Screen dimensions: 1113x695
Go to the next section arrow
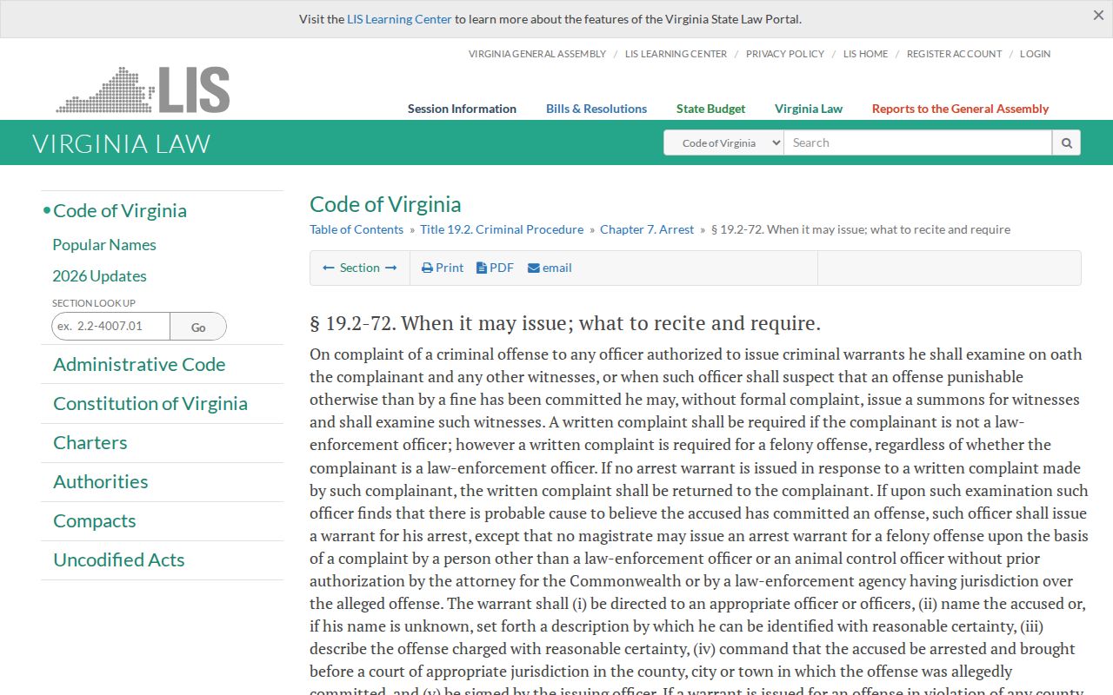tap(391, 268)
